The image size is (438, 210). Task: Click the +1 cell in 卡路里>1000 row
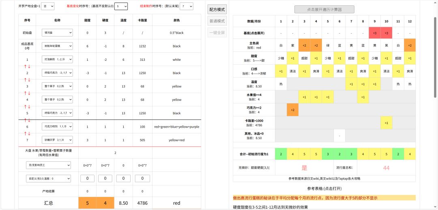click(x=386, y=122)
